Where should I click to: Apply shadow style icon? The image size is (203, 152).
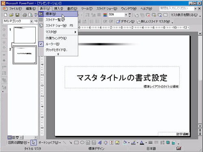click(x=168, y=142)
